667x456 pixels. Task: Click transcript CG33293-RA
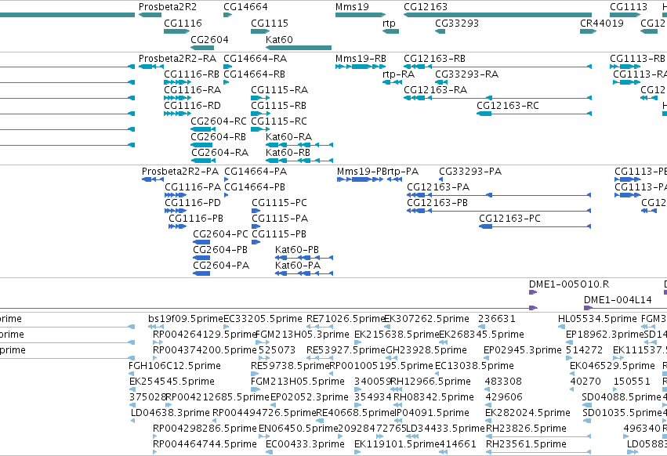(466, 74)
